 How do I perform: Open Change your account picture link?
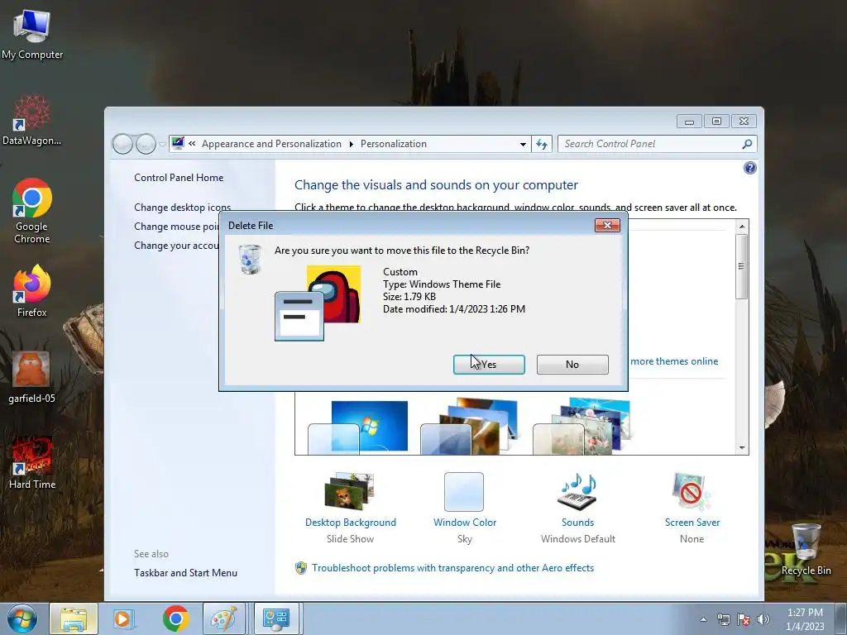[176, 245]
